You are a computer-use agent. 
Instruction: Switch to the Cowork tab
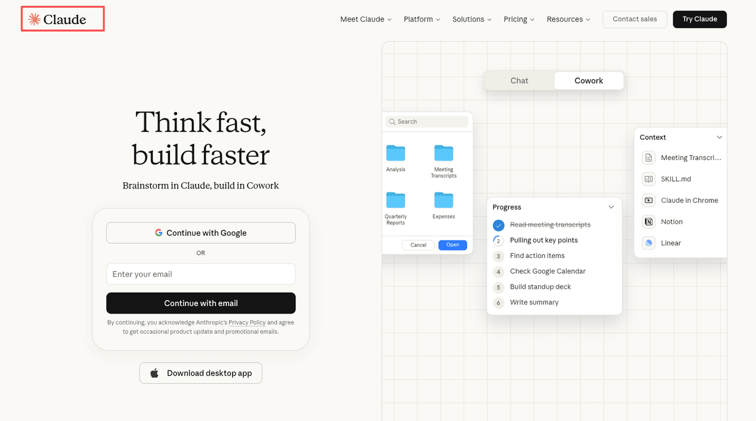coord(588,80)
